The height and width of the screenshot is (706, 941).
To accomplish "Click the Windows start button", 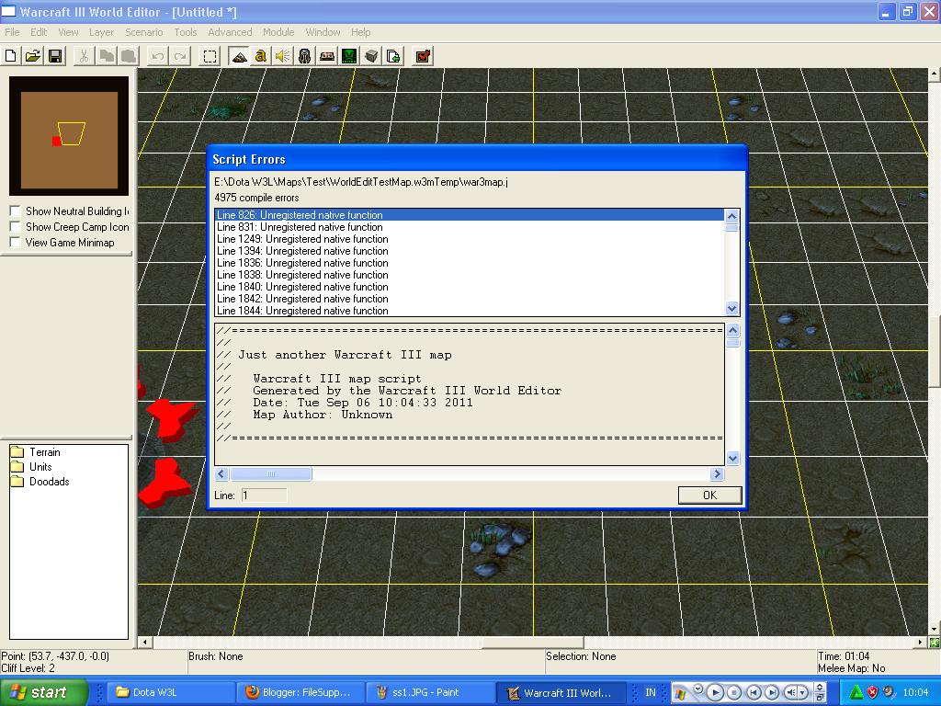I will (44, 692).
